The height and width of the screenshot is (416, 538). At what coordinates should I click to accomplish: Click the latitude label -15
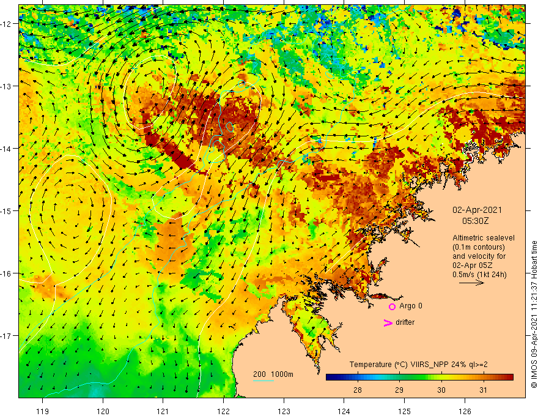point(6,211)
